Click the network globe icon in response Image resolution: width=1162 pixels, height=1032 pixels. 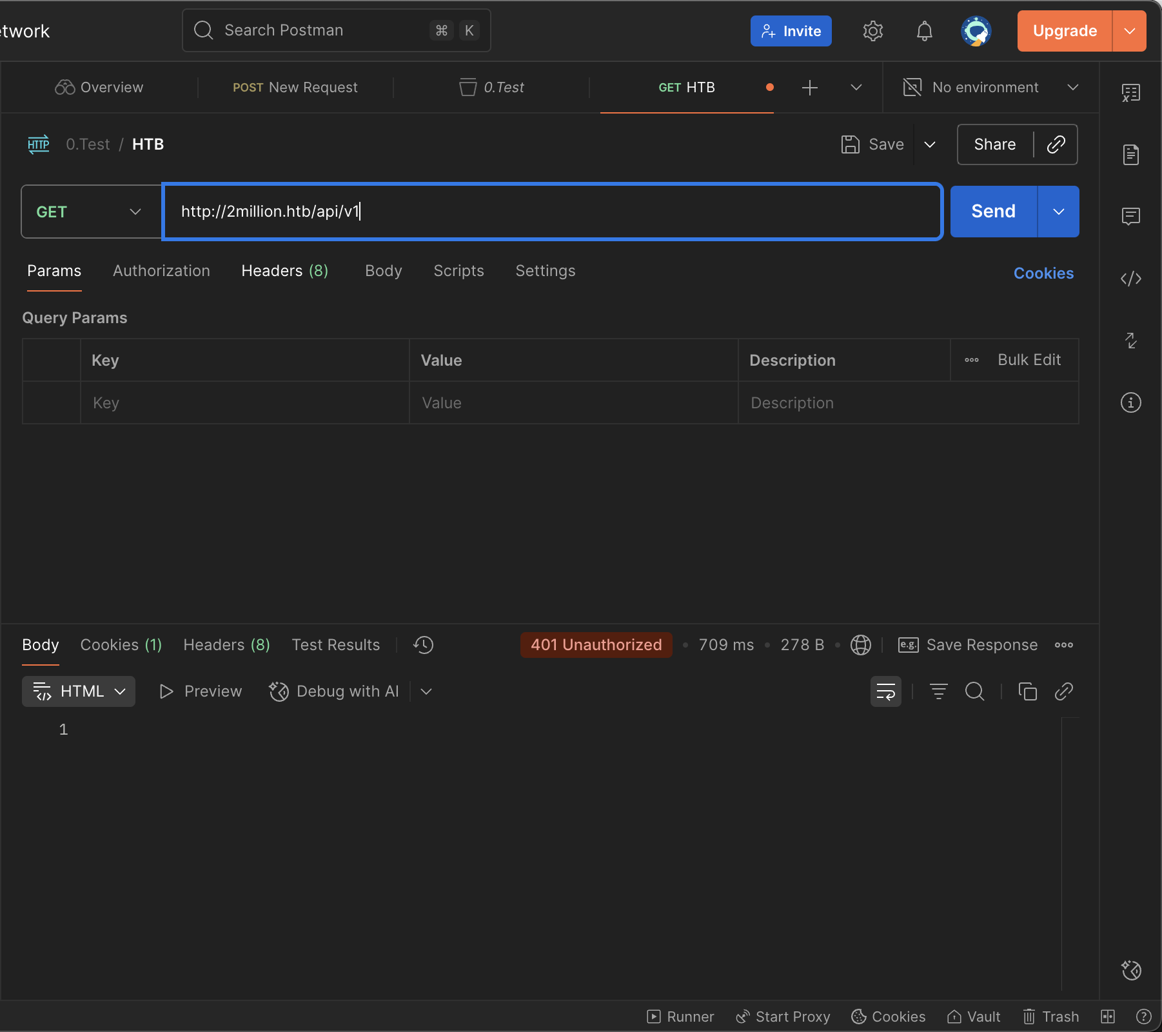pos(861,645)
